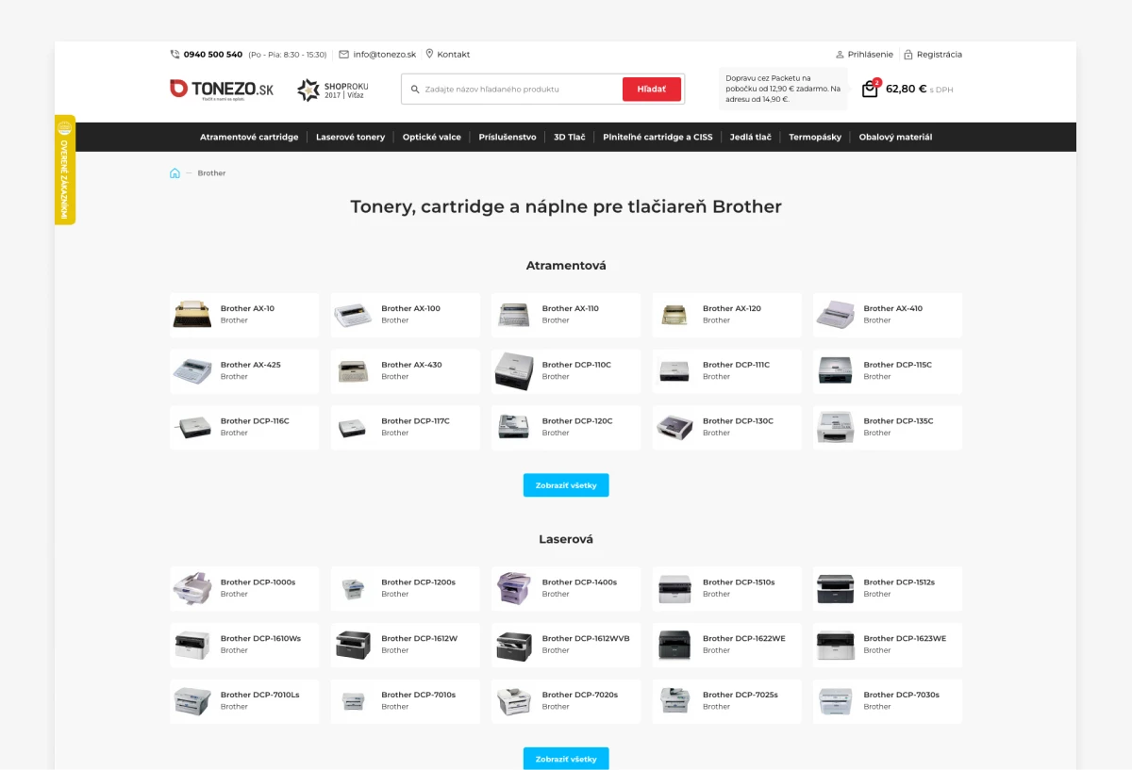The image size is (1132, 770).
Task: Open Atramentové cartridge menu
Action: 249,138
